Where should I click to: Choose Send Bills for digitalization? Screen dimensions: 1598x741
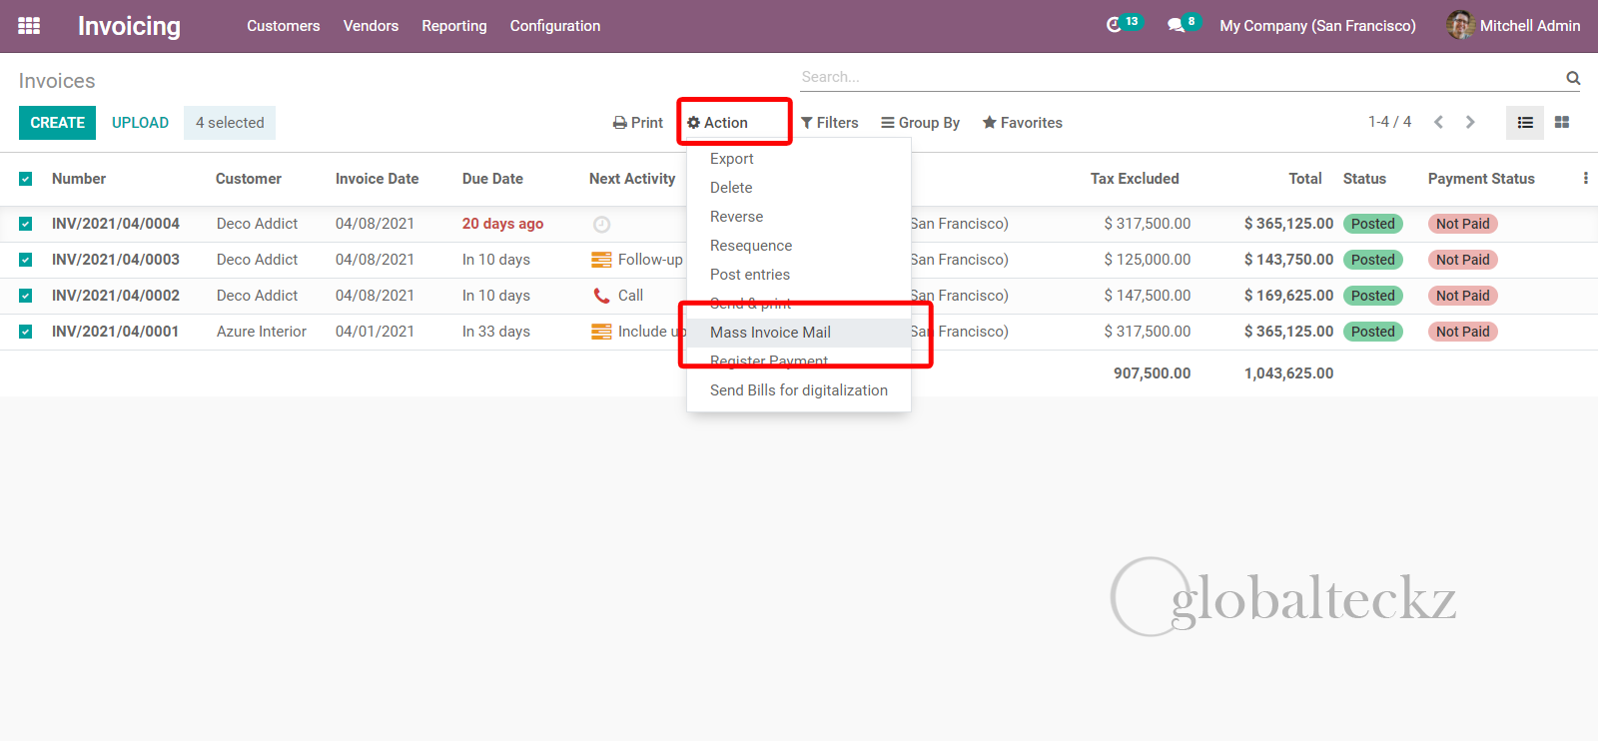tap(799, 390)
